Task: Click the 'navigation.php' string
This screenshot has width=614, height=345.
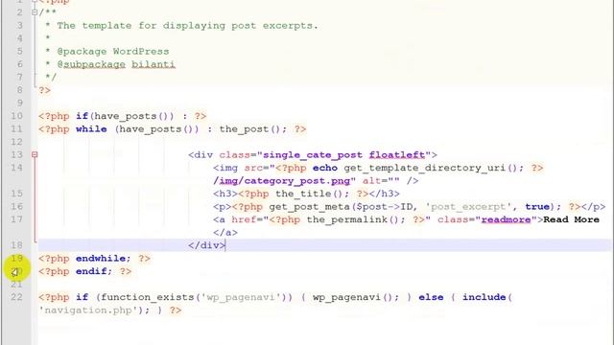Action: (88, 310)
